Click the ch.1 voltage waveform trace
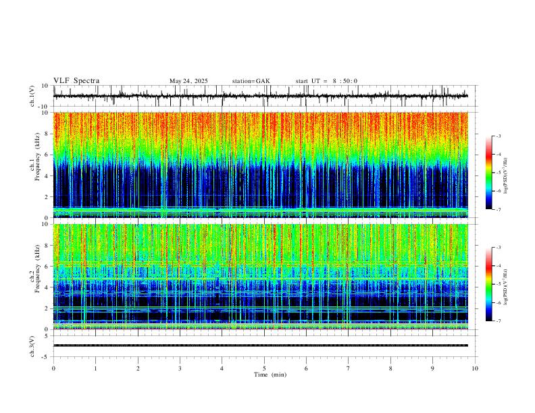The image size is (535, 413). tap(261, 96)
